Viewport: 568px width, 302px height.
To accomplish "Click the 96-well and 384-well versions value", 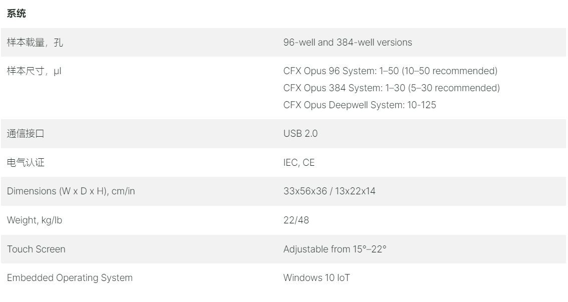I will pos(348,43).
